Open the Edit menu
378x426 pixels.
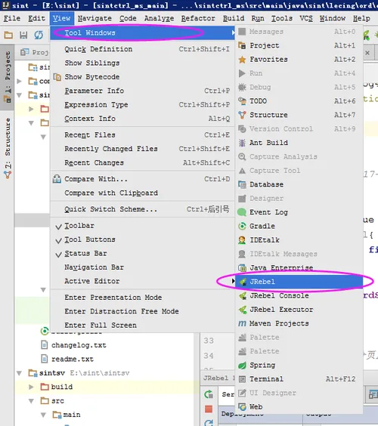36,18
